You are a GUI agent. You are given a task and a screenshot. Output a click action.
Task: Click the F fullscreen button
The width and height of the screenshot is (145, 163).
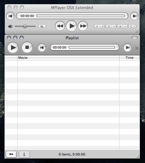97,26
